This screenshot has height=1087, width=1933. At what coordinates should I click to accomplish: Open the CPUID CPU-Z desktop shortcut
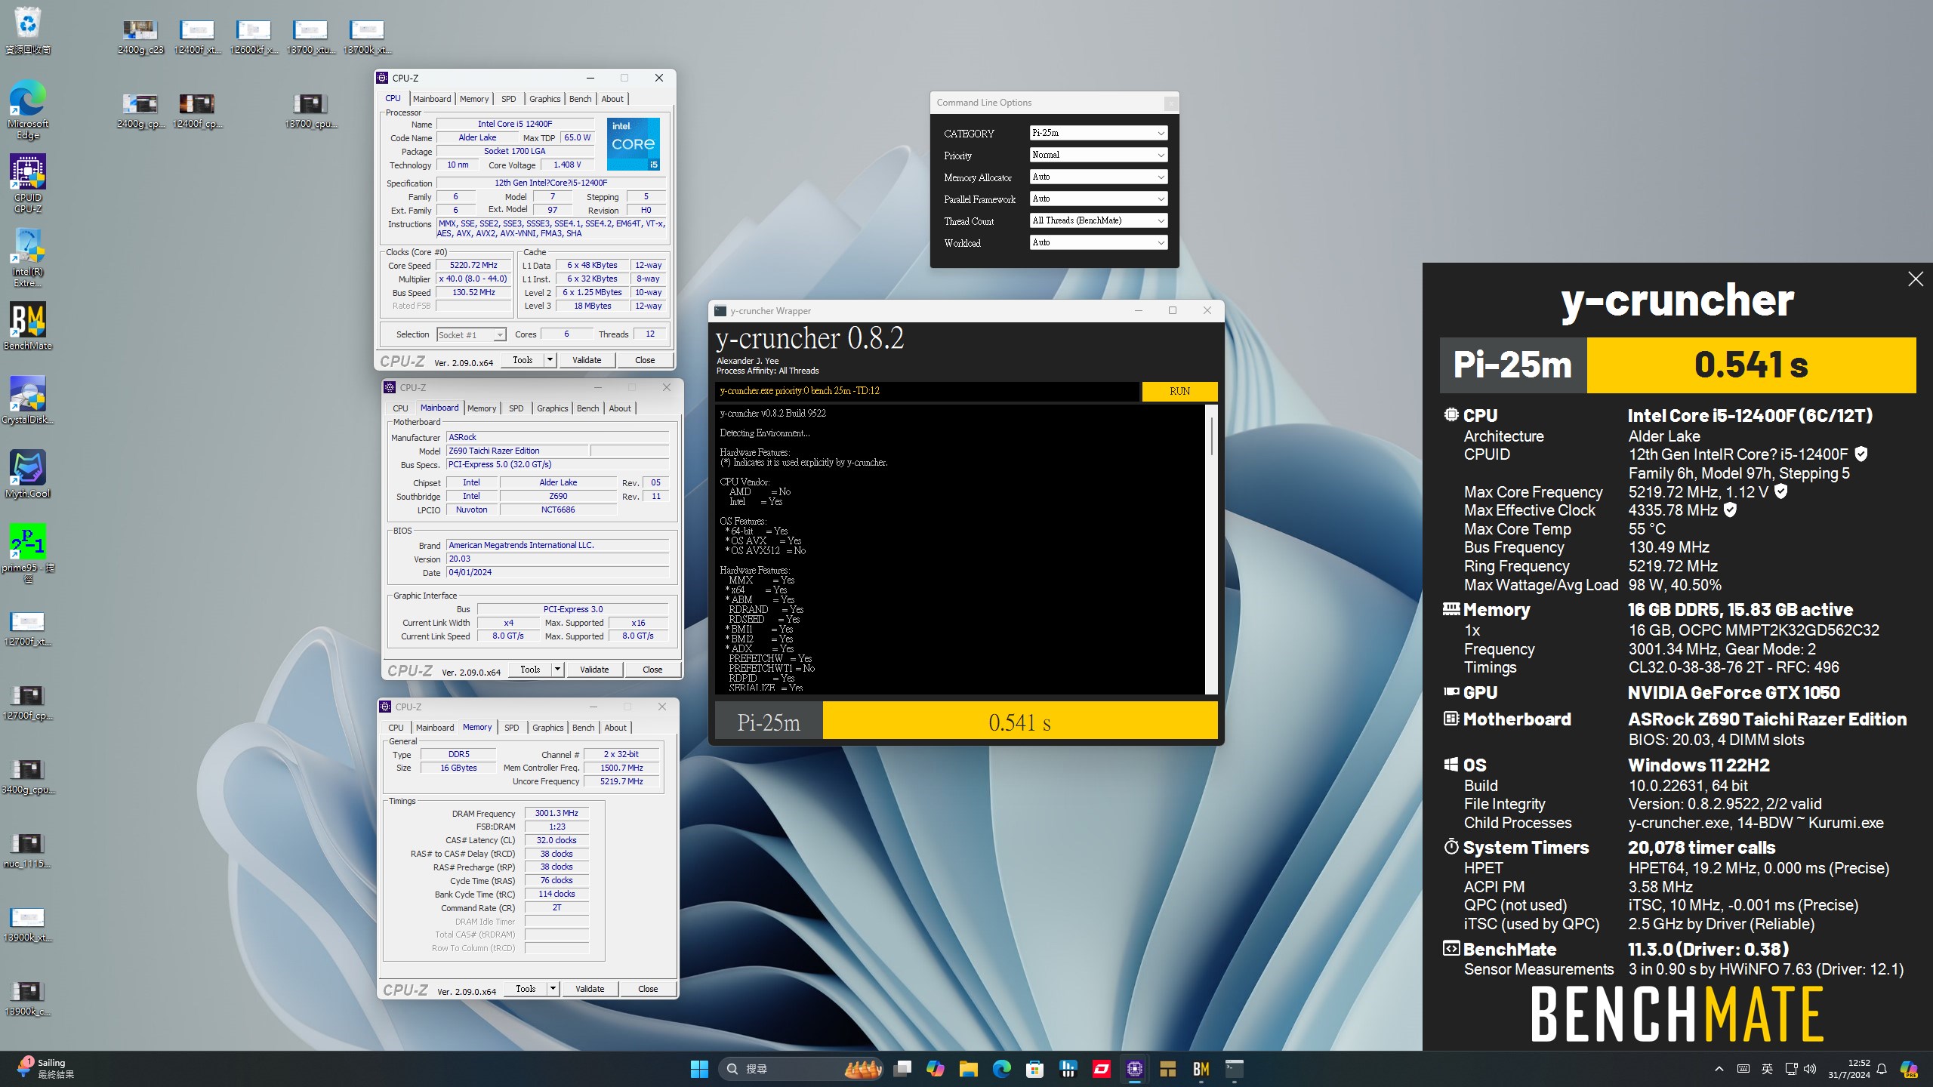coord(28,184)
